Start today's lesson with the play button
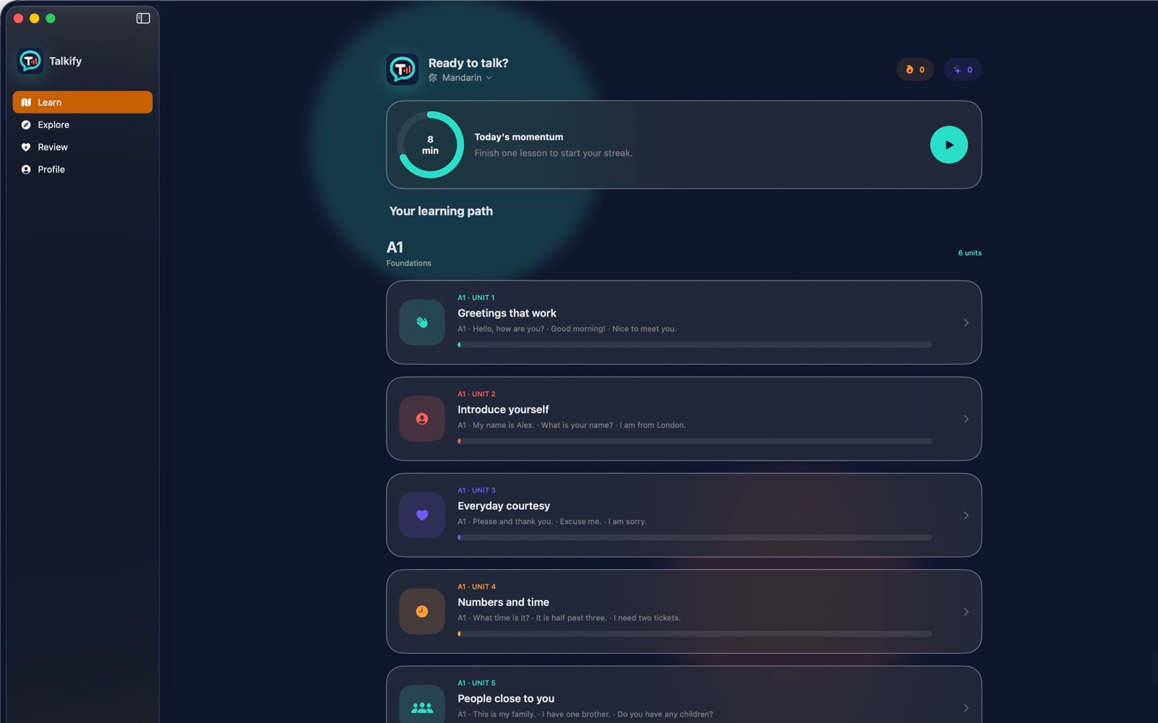The image size is (1158, 723). tap(949, 145)
